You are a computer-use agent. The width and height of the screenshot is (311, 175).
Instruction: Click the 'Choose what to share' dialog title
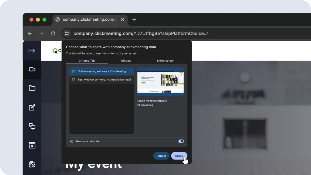pyautogui.click(x=111, y=47)
